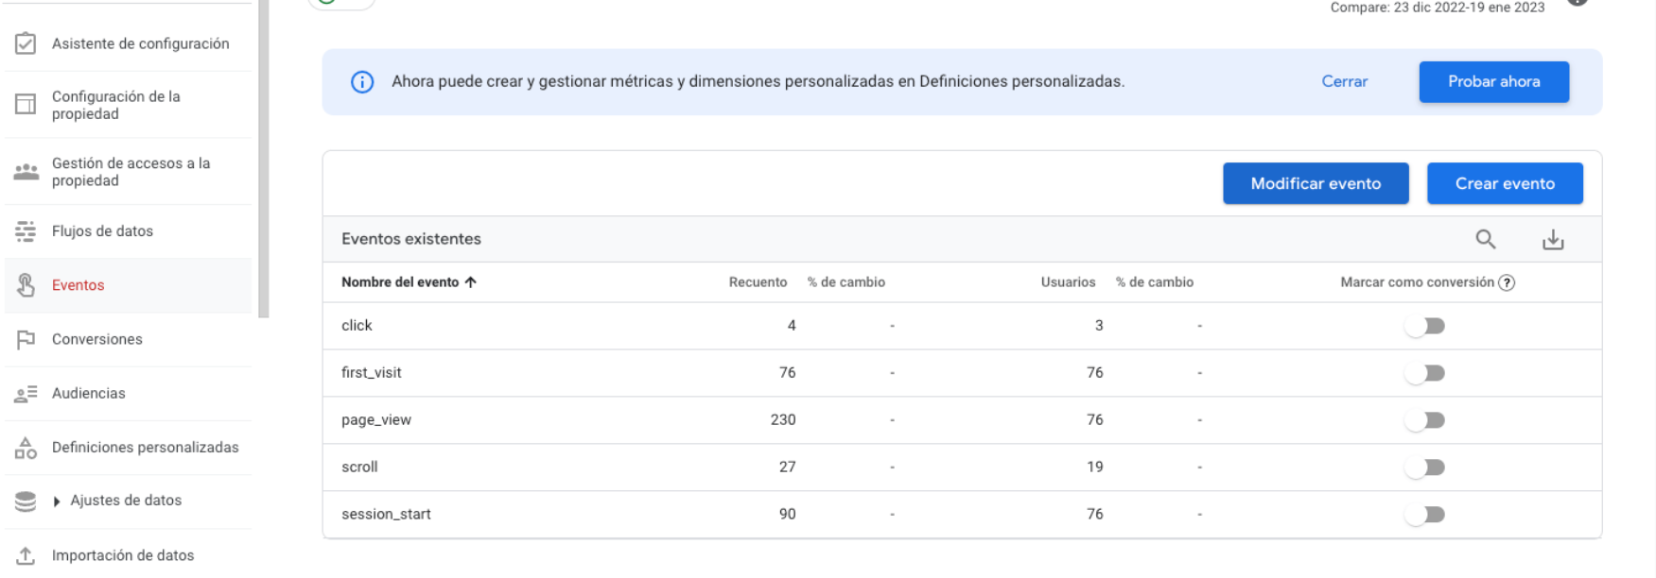Click the Crear evento button
Viewport: 1656px width, 578px height.
(x=1505, y=183)
